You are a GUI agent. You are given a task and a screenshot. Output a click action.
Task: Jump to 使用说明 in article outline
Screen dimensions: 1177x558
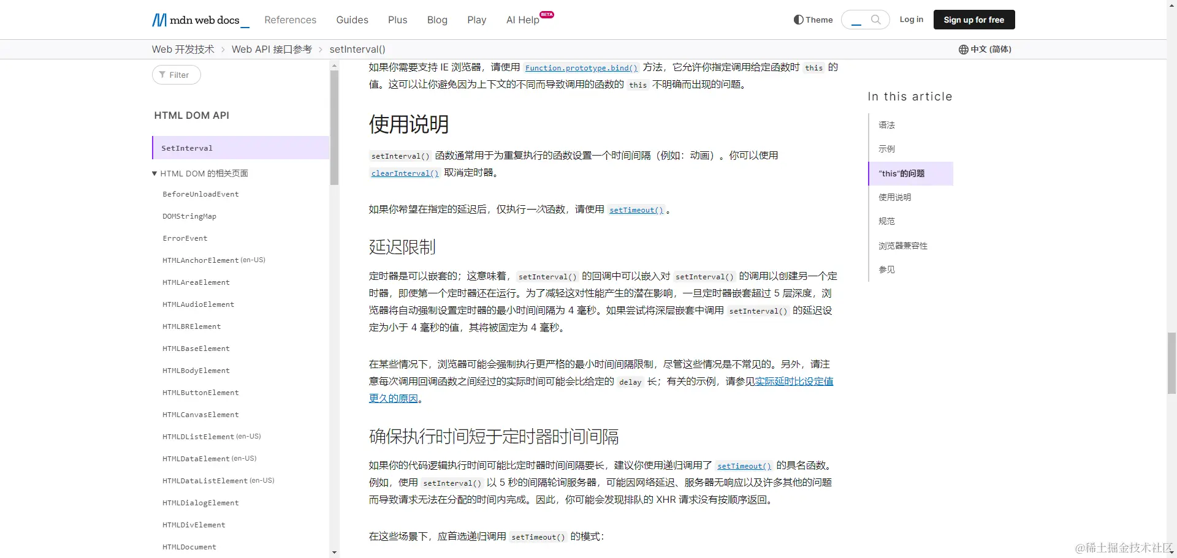point(894,197)
